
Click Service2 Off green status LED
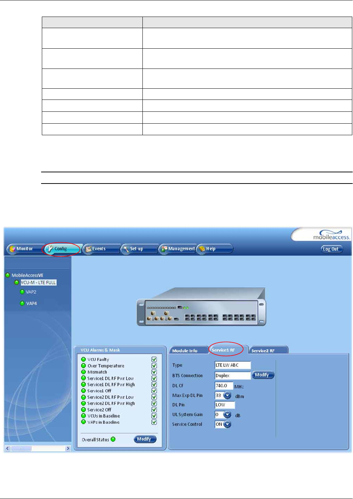click(83, 410)
